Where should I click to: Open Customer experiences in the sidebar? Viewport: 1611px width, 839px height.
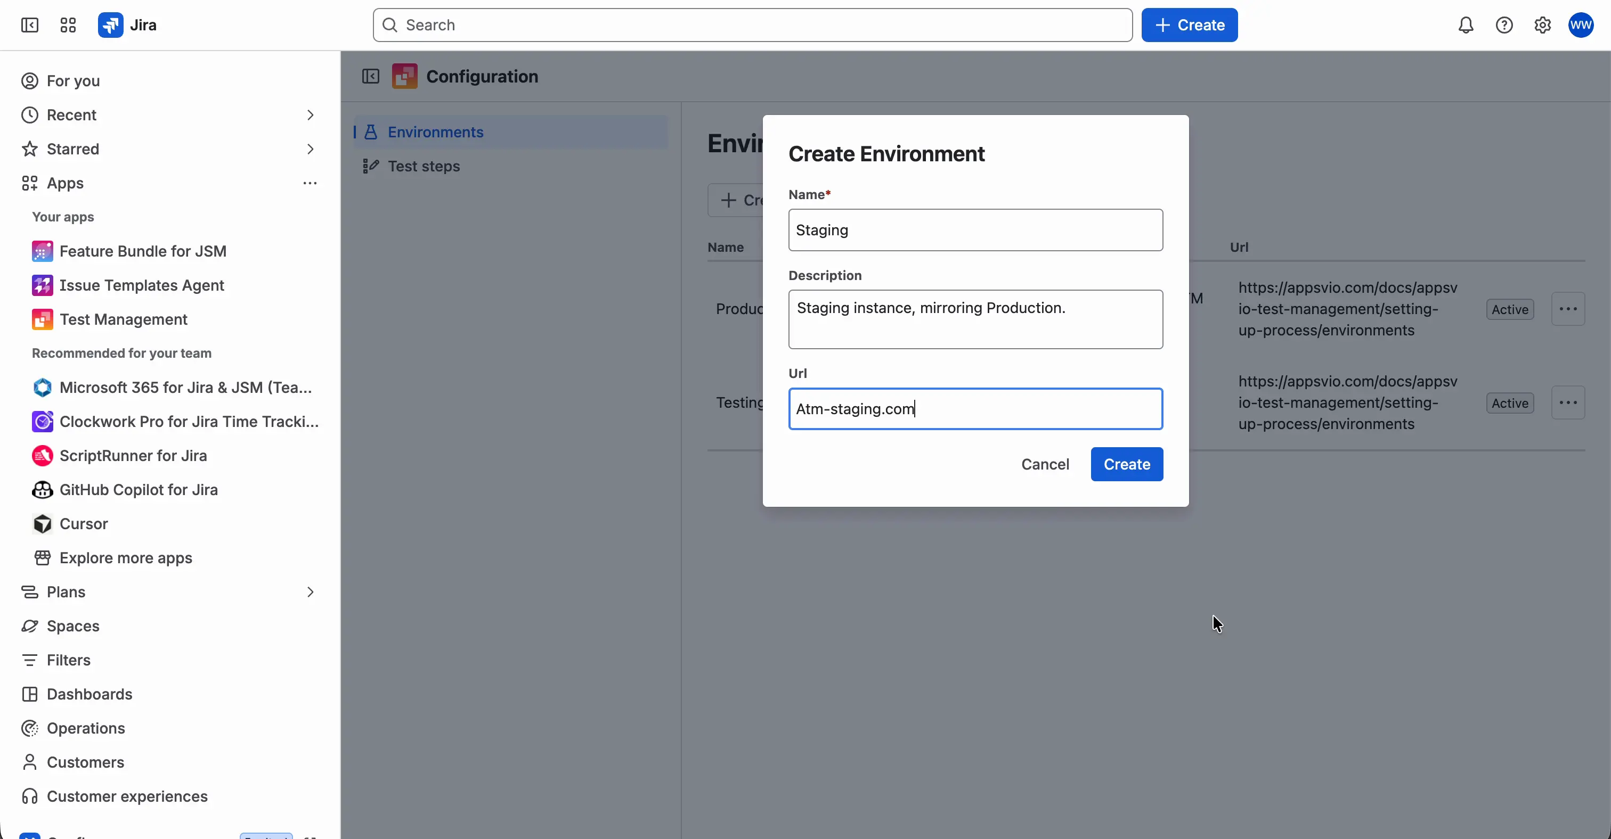[169, 796]
